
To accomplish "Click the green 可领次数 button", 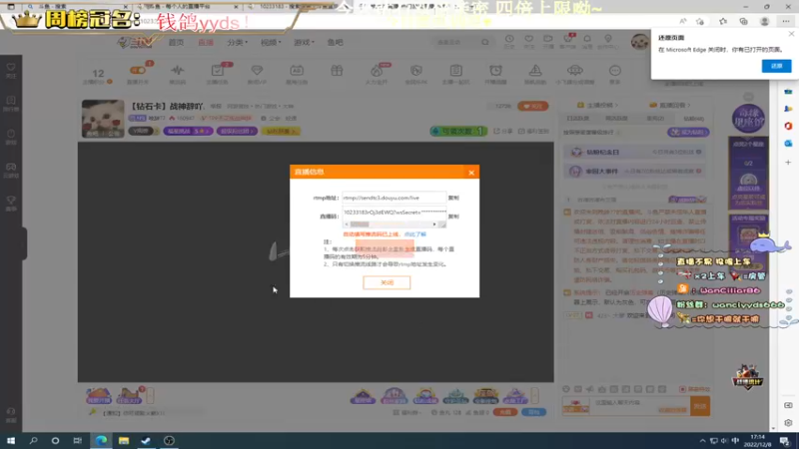I will coord(458,131).
